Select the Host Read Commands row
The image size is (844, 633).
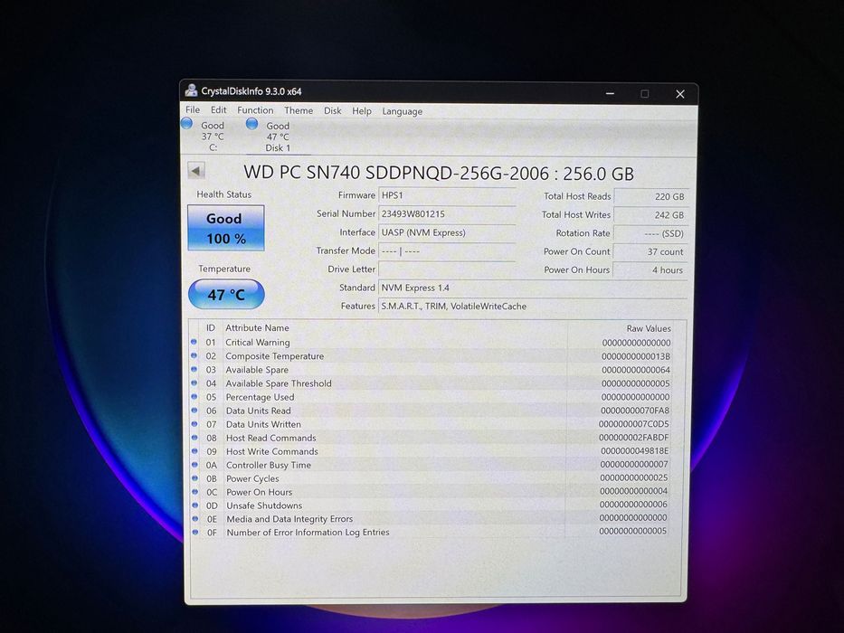tap(431, 438)
